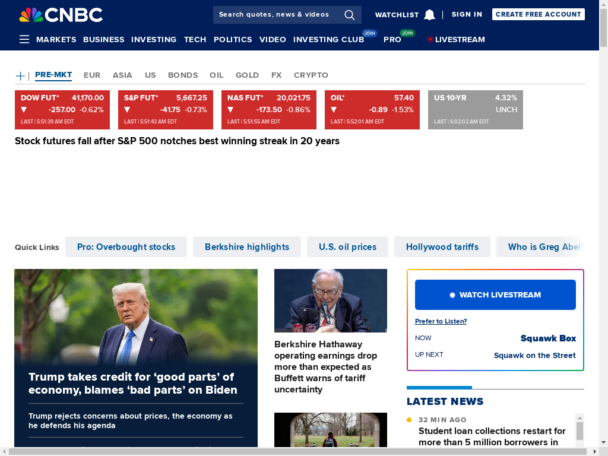Open the NAS FUT quote card
This screenshot has height=456, width=608.
pos(269,110)
